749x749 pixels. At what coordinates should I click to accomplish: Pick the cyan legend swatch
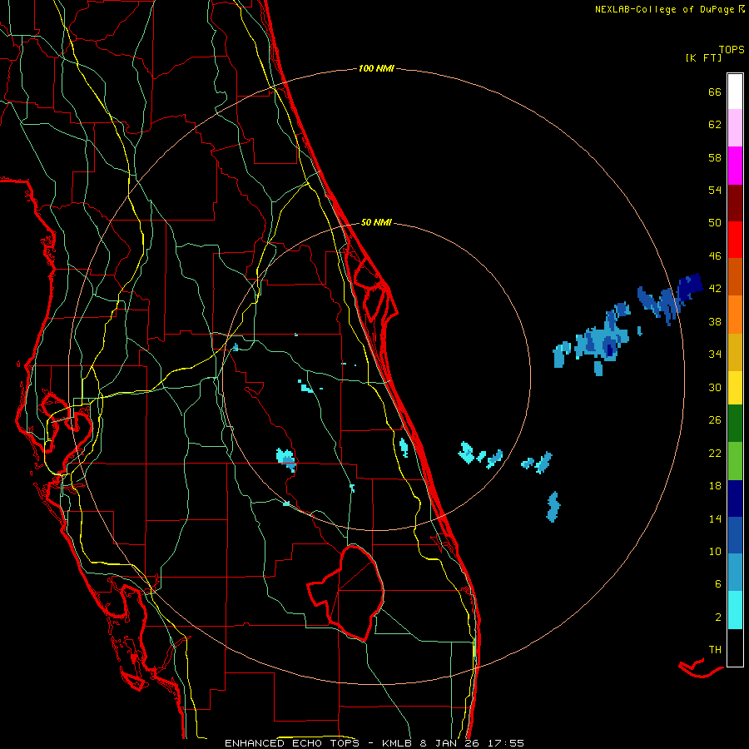click(735, 610)
